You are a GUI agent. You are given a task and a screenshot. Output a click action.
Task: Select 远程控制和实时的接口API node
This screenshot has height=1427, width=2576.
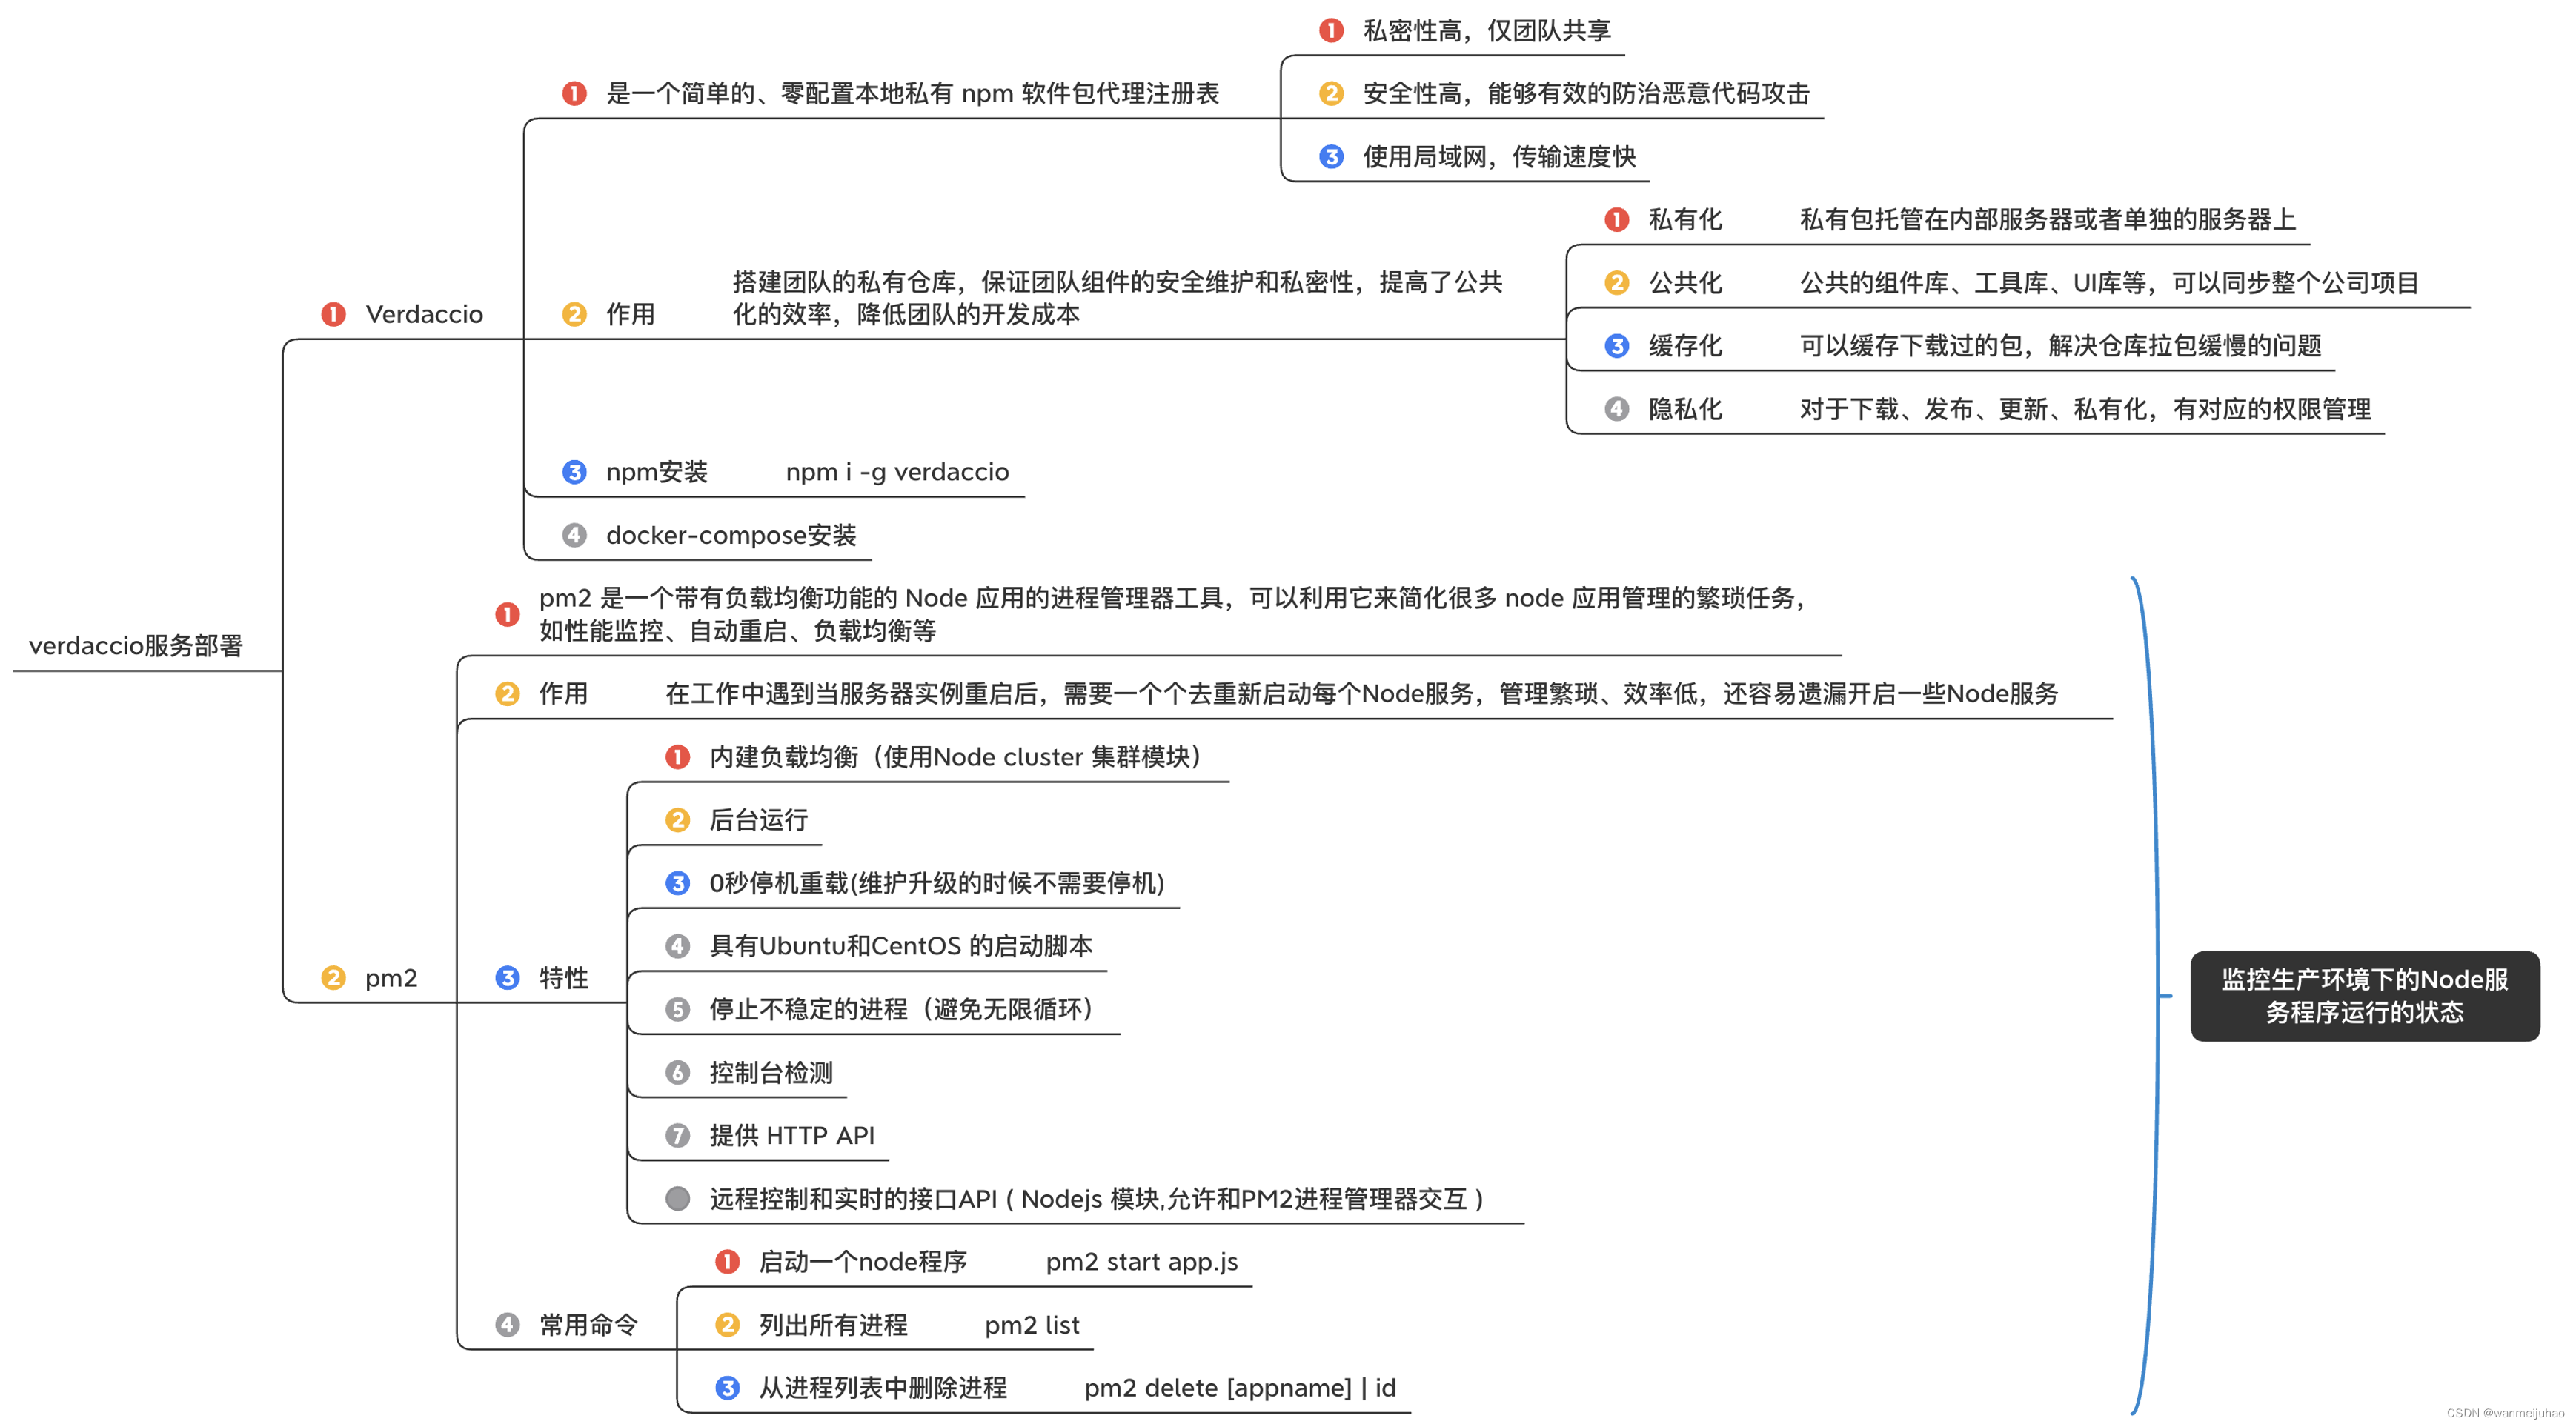point(1097,1199)
